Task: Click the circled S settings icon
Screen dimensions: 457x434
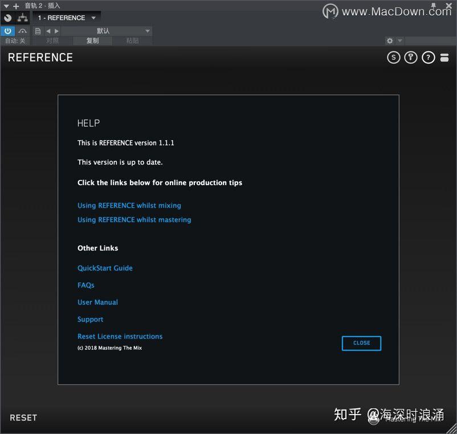Action: coord(393,58)
